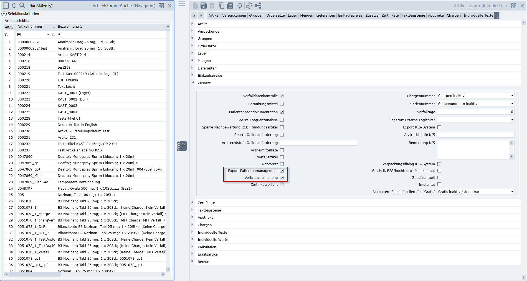Click the magnifier search icon in Navigator
Viewport: 527px width, 281px height.
(x=22, y=6)
